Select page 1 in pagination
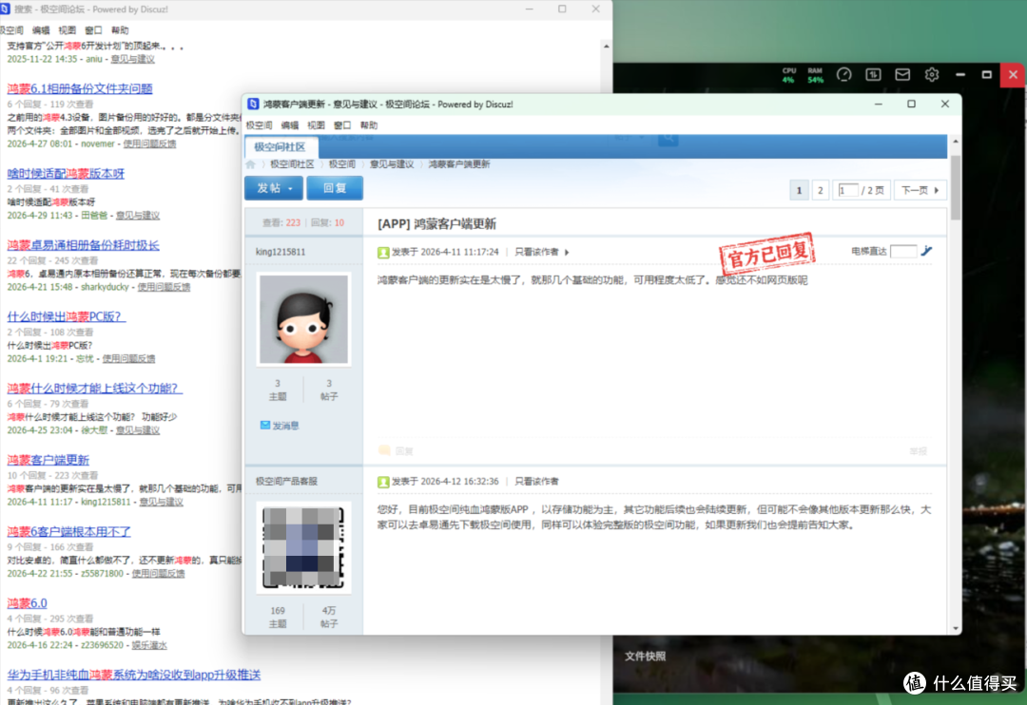Viewport: 1027px width, 705px height. click(799, 190)
